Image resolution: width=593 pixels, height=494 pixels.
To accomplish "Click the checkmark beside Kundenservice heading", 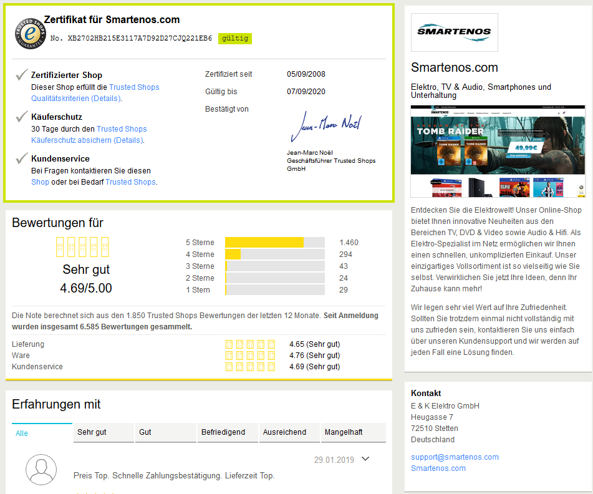I will [x=22, y=158].
